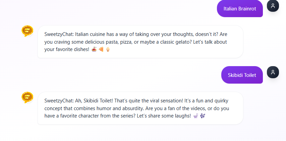Click the toilet emoji in the second reply
The image size is (286, 141).
pyautogui.click(x=195, y=116)
